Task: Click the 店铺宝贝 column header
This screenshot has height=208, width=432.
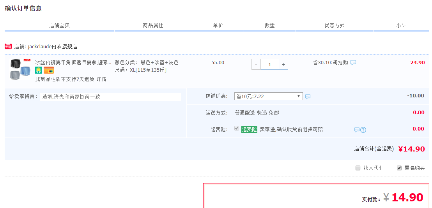Action: 60,26
